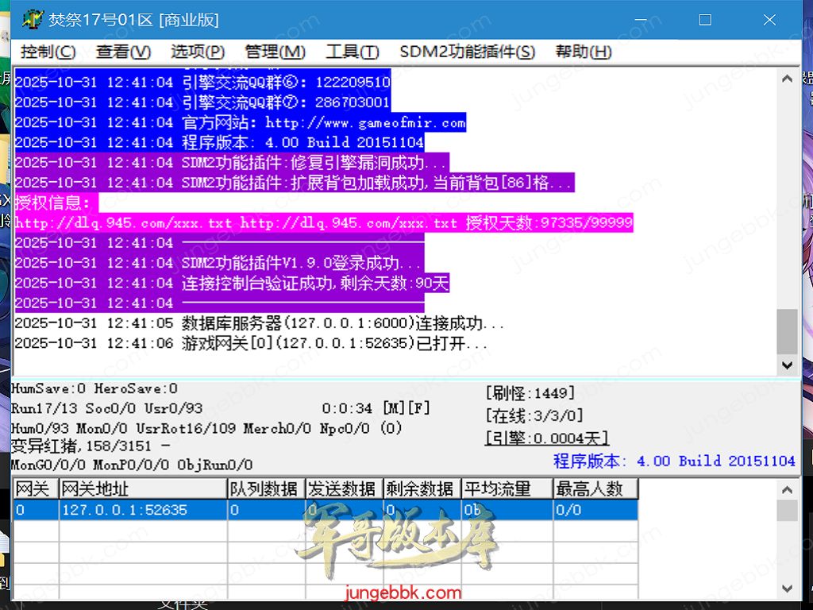Click the log panel scrollbar thumb

[787, 330]
